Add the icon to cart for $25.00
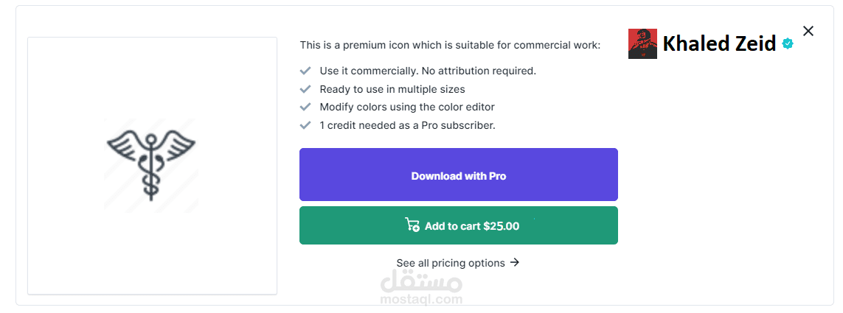The height and width of the screenshot is (313, 843). 458,225
